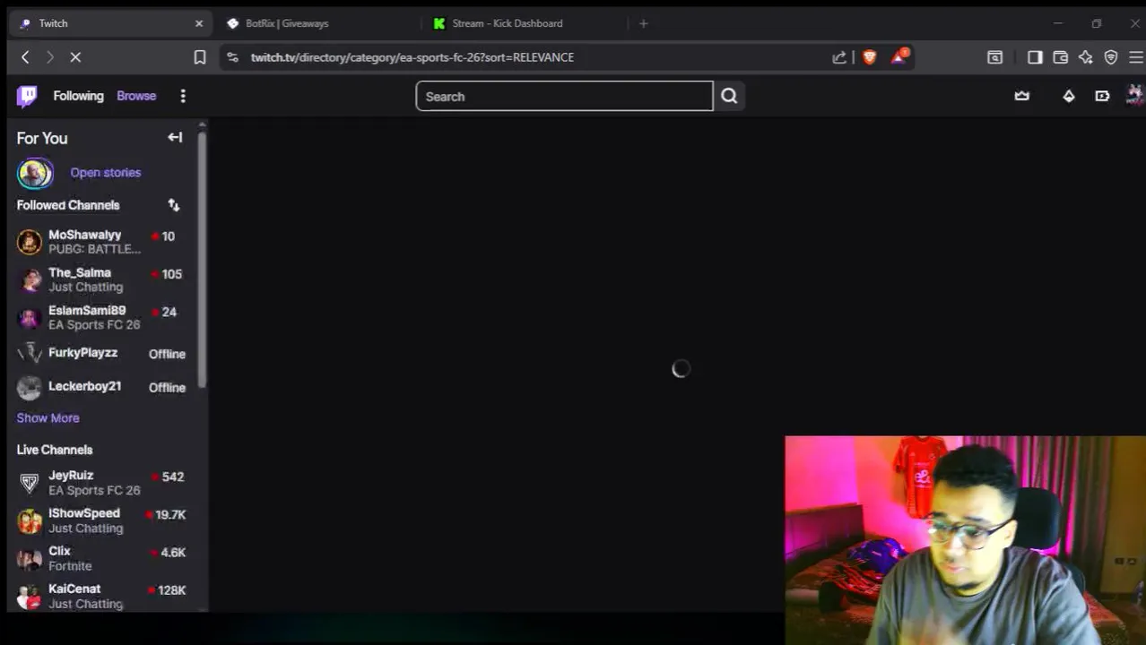Open Leckerboy21 offline channel
This screenshot has width=1146, height=645.
(x=101, y=387)
